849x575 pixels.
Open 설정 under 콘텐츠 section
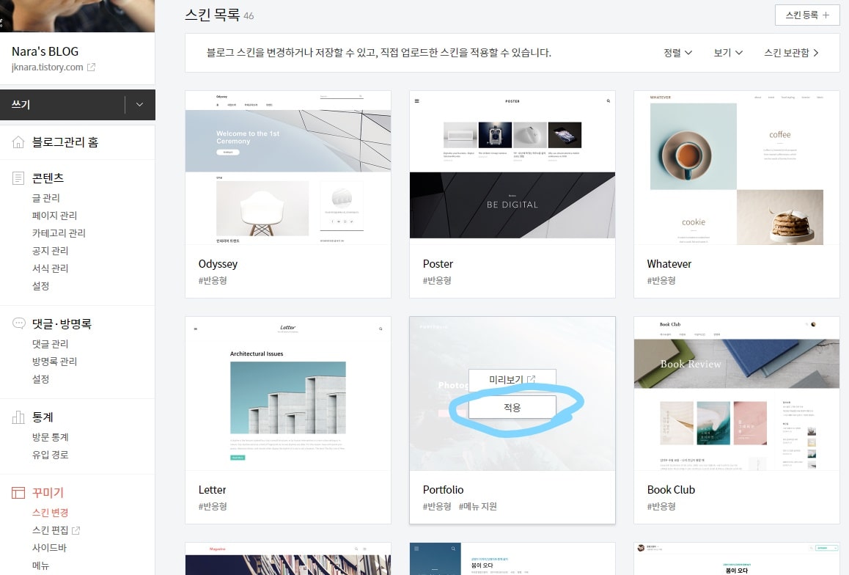40,286
